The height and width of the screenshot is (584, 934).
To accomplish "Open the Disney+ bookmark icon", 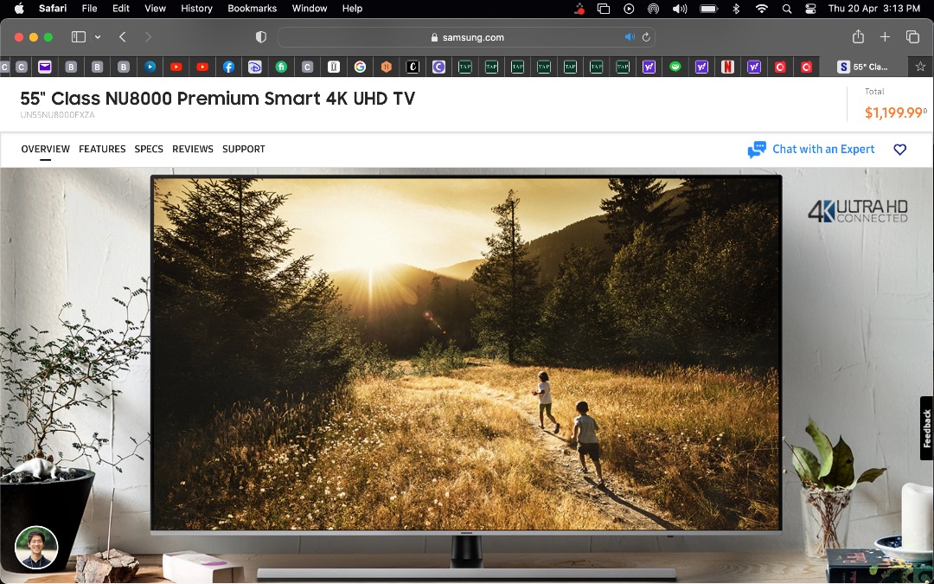I will [x=254, y=67].
